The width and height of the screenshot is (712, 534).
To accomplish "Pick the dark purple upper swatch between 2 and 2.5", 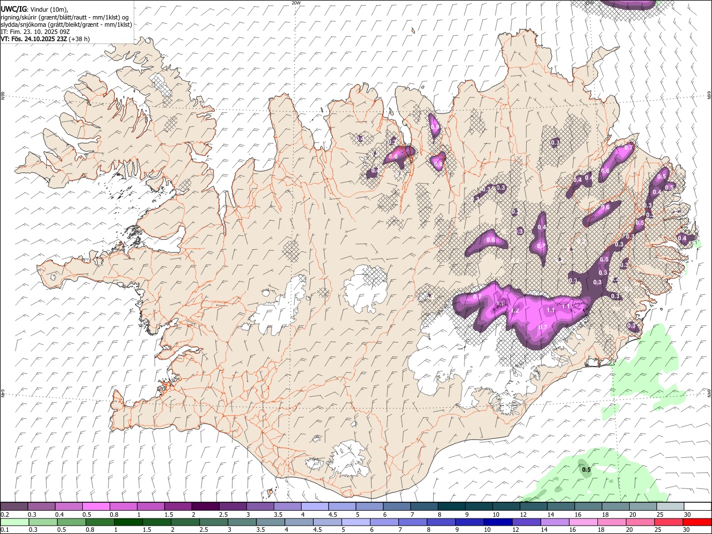I will [x=205, y=507].
